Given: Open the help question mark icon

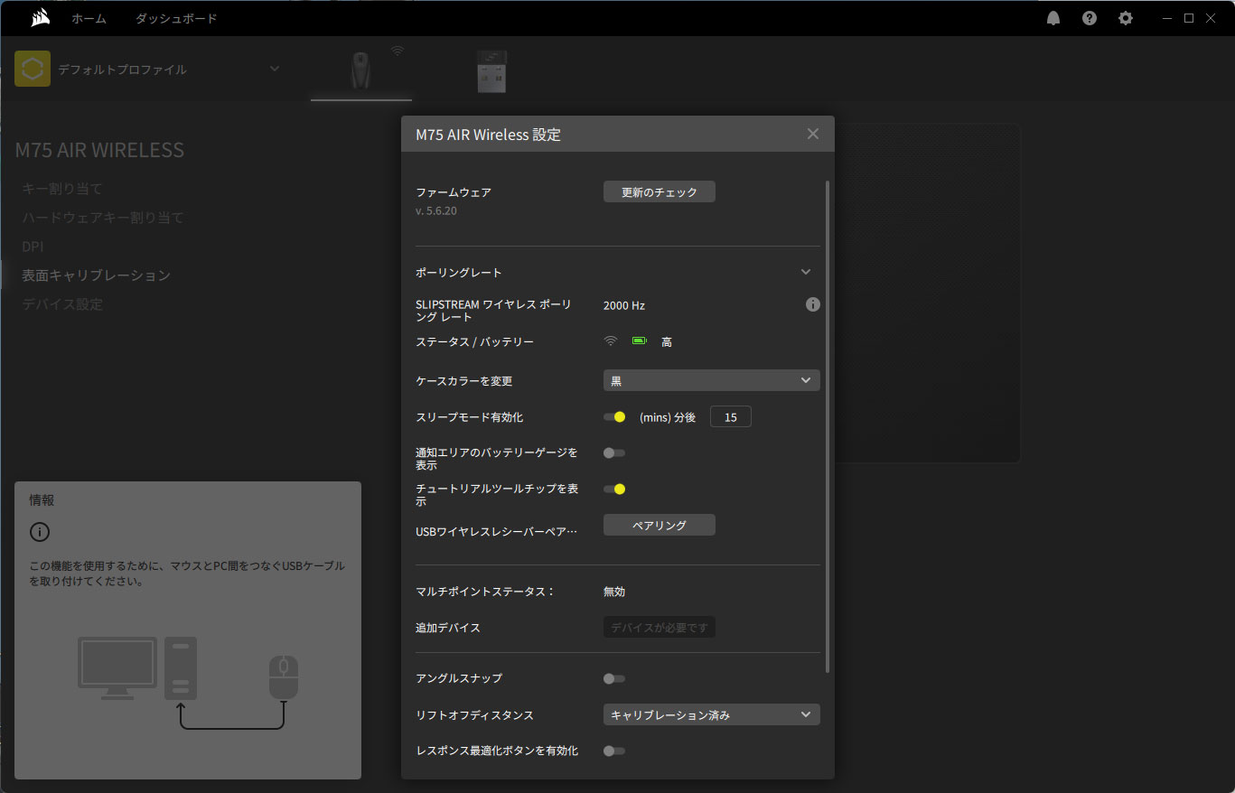Looking at the screenshot, I should point(1090,18).
